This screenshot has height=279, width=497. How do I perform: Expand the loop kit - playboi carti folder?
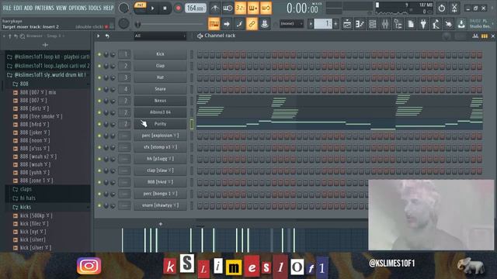tap(49, 57)
